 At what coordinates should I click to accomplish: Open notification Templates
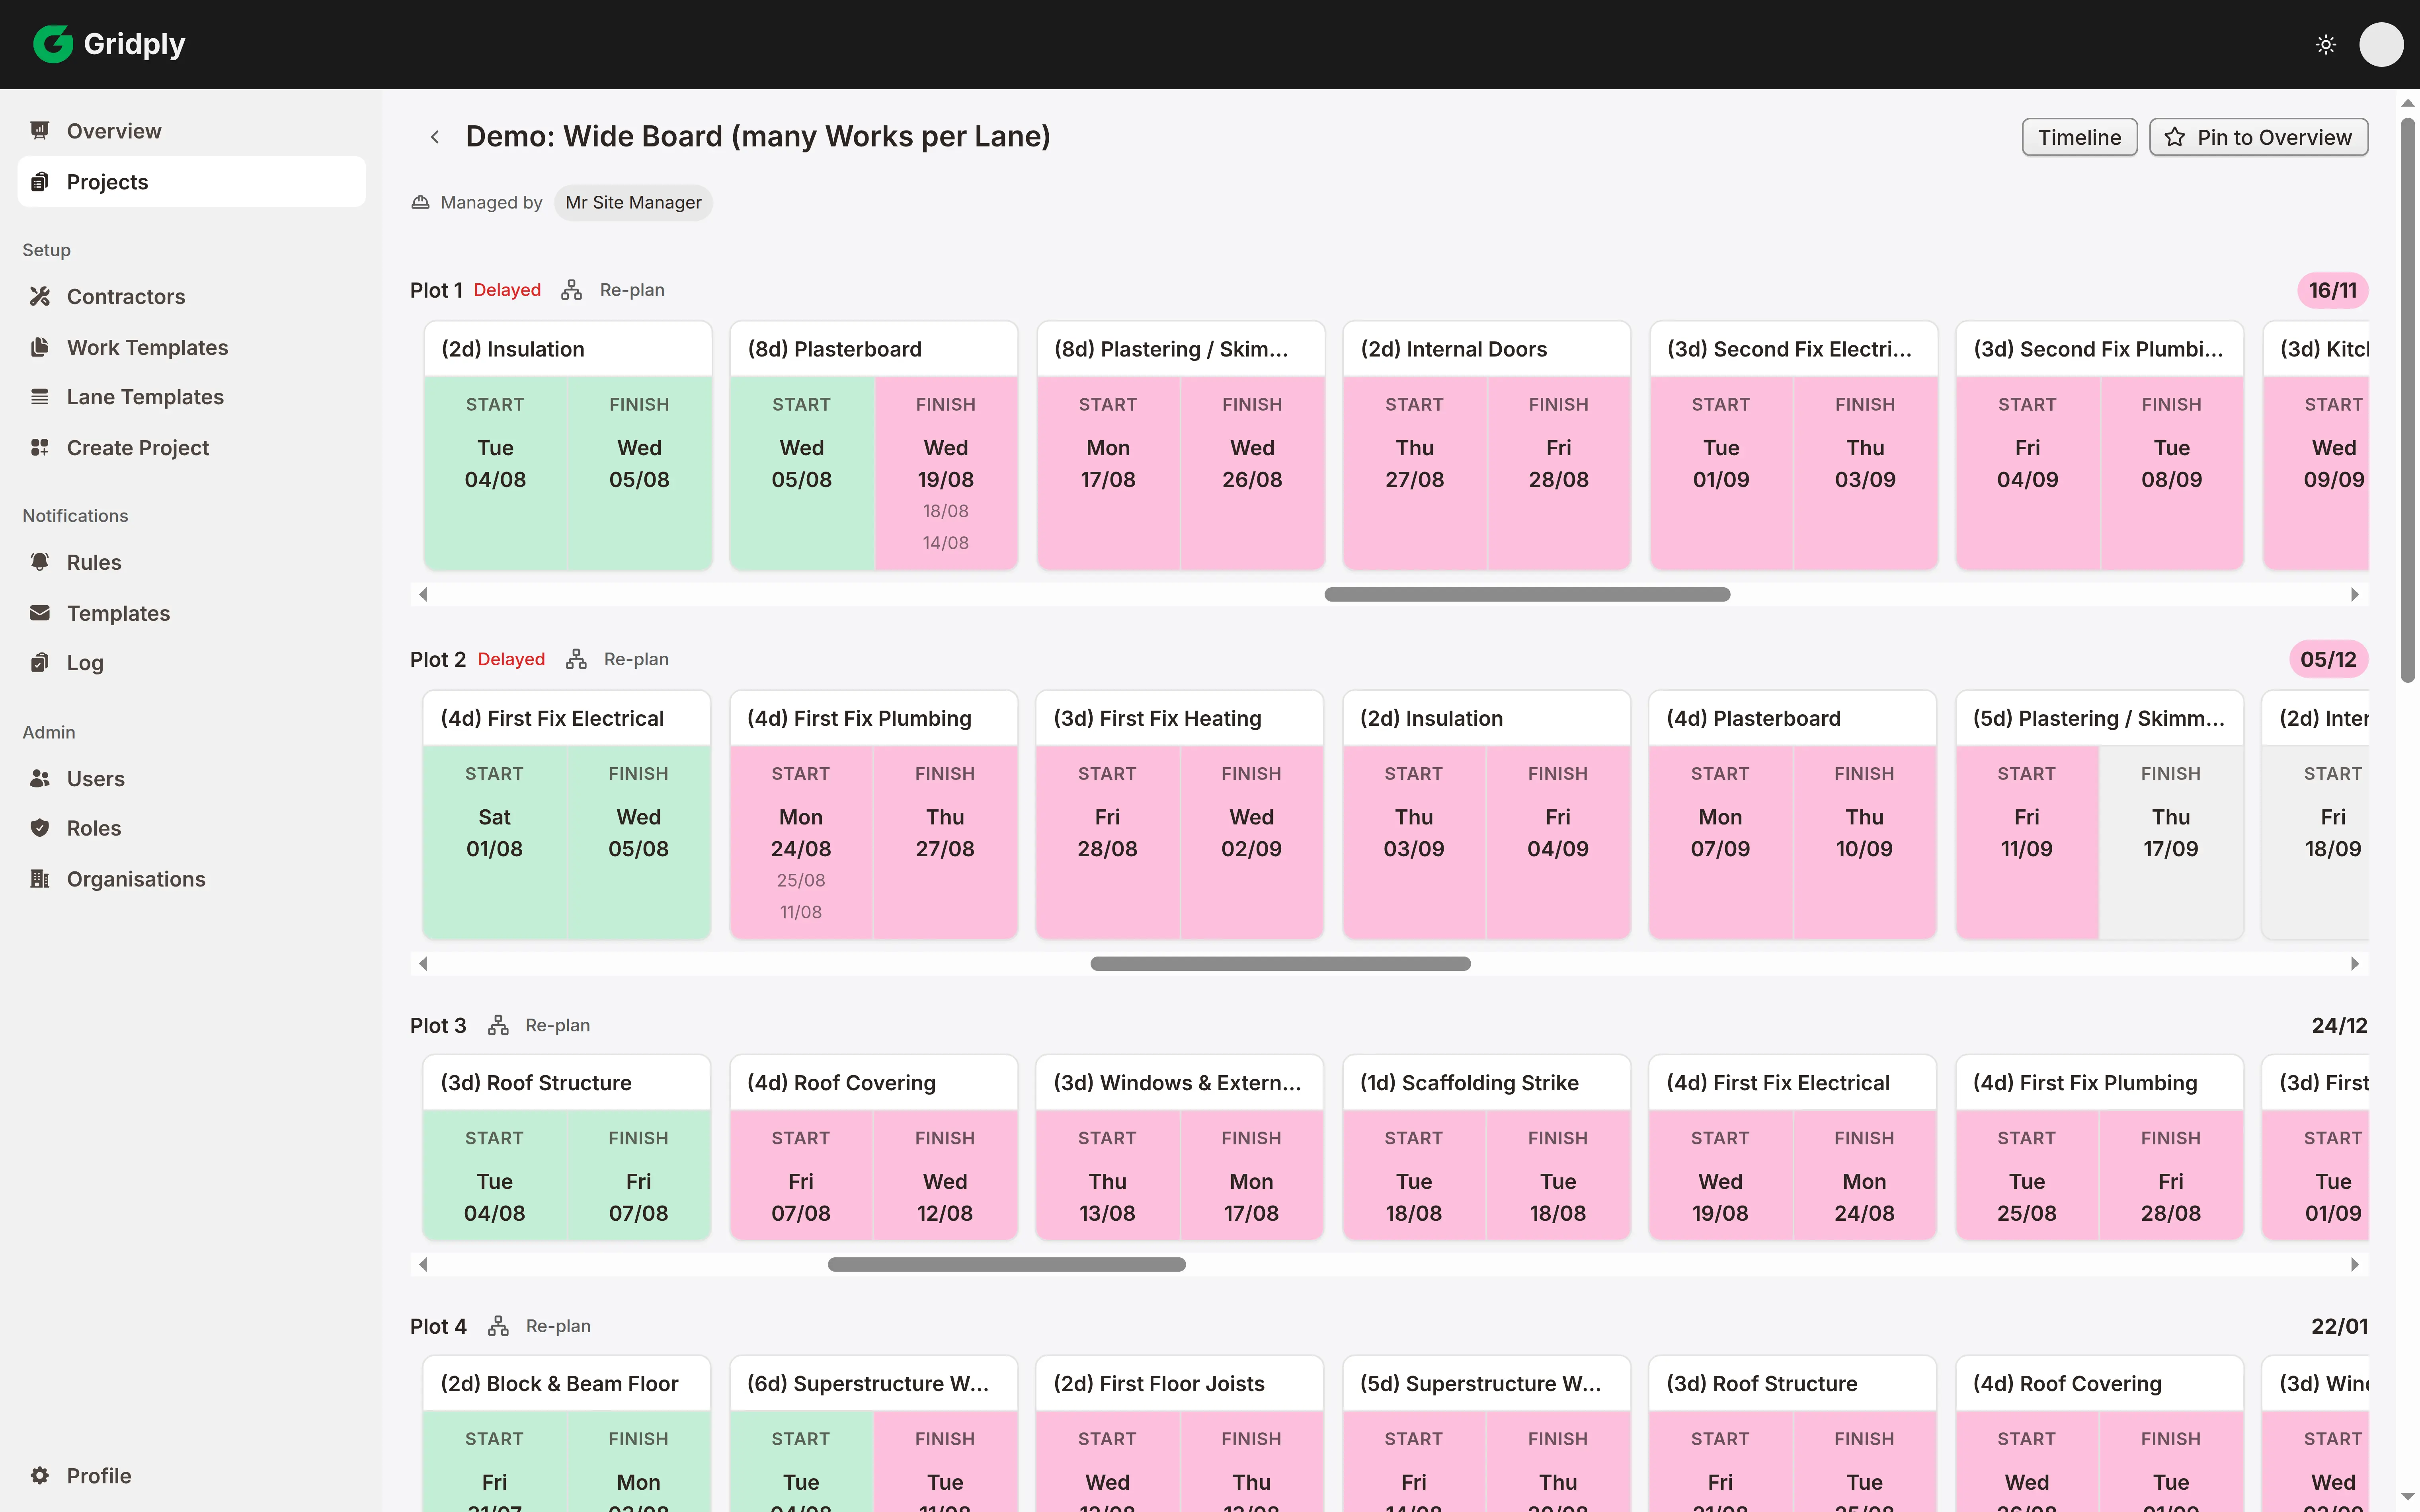click(191, 613)
